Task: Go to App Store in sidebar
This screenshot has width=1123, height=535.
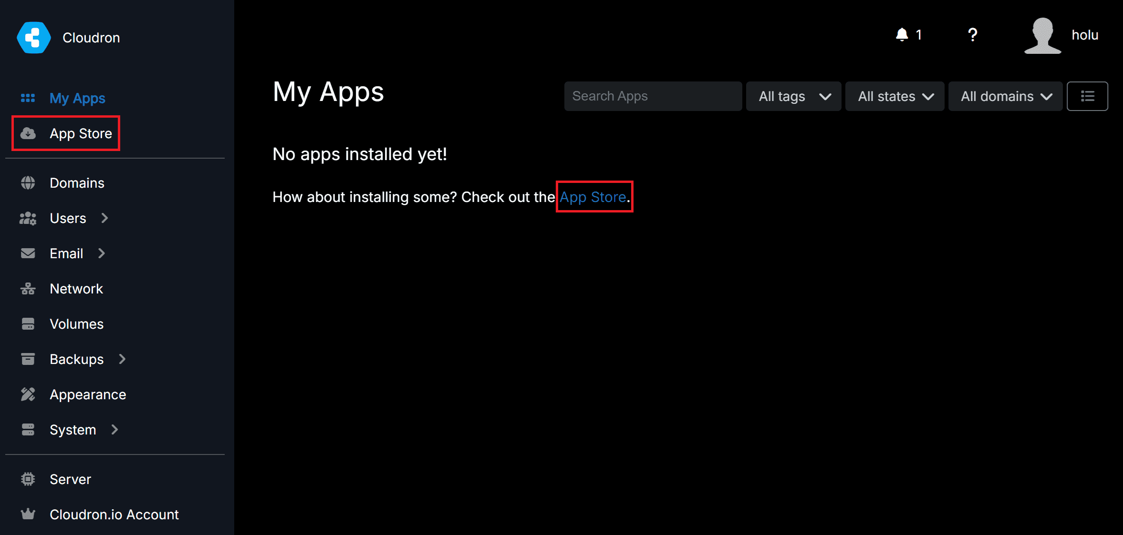Action: [x=81, y=133]
